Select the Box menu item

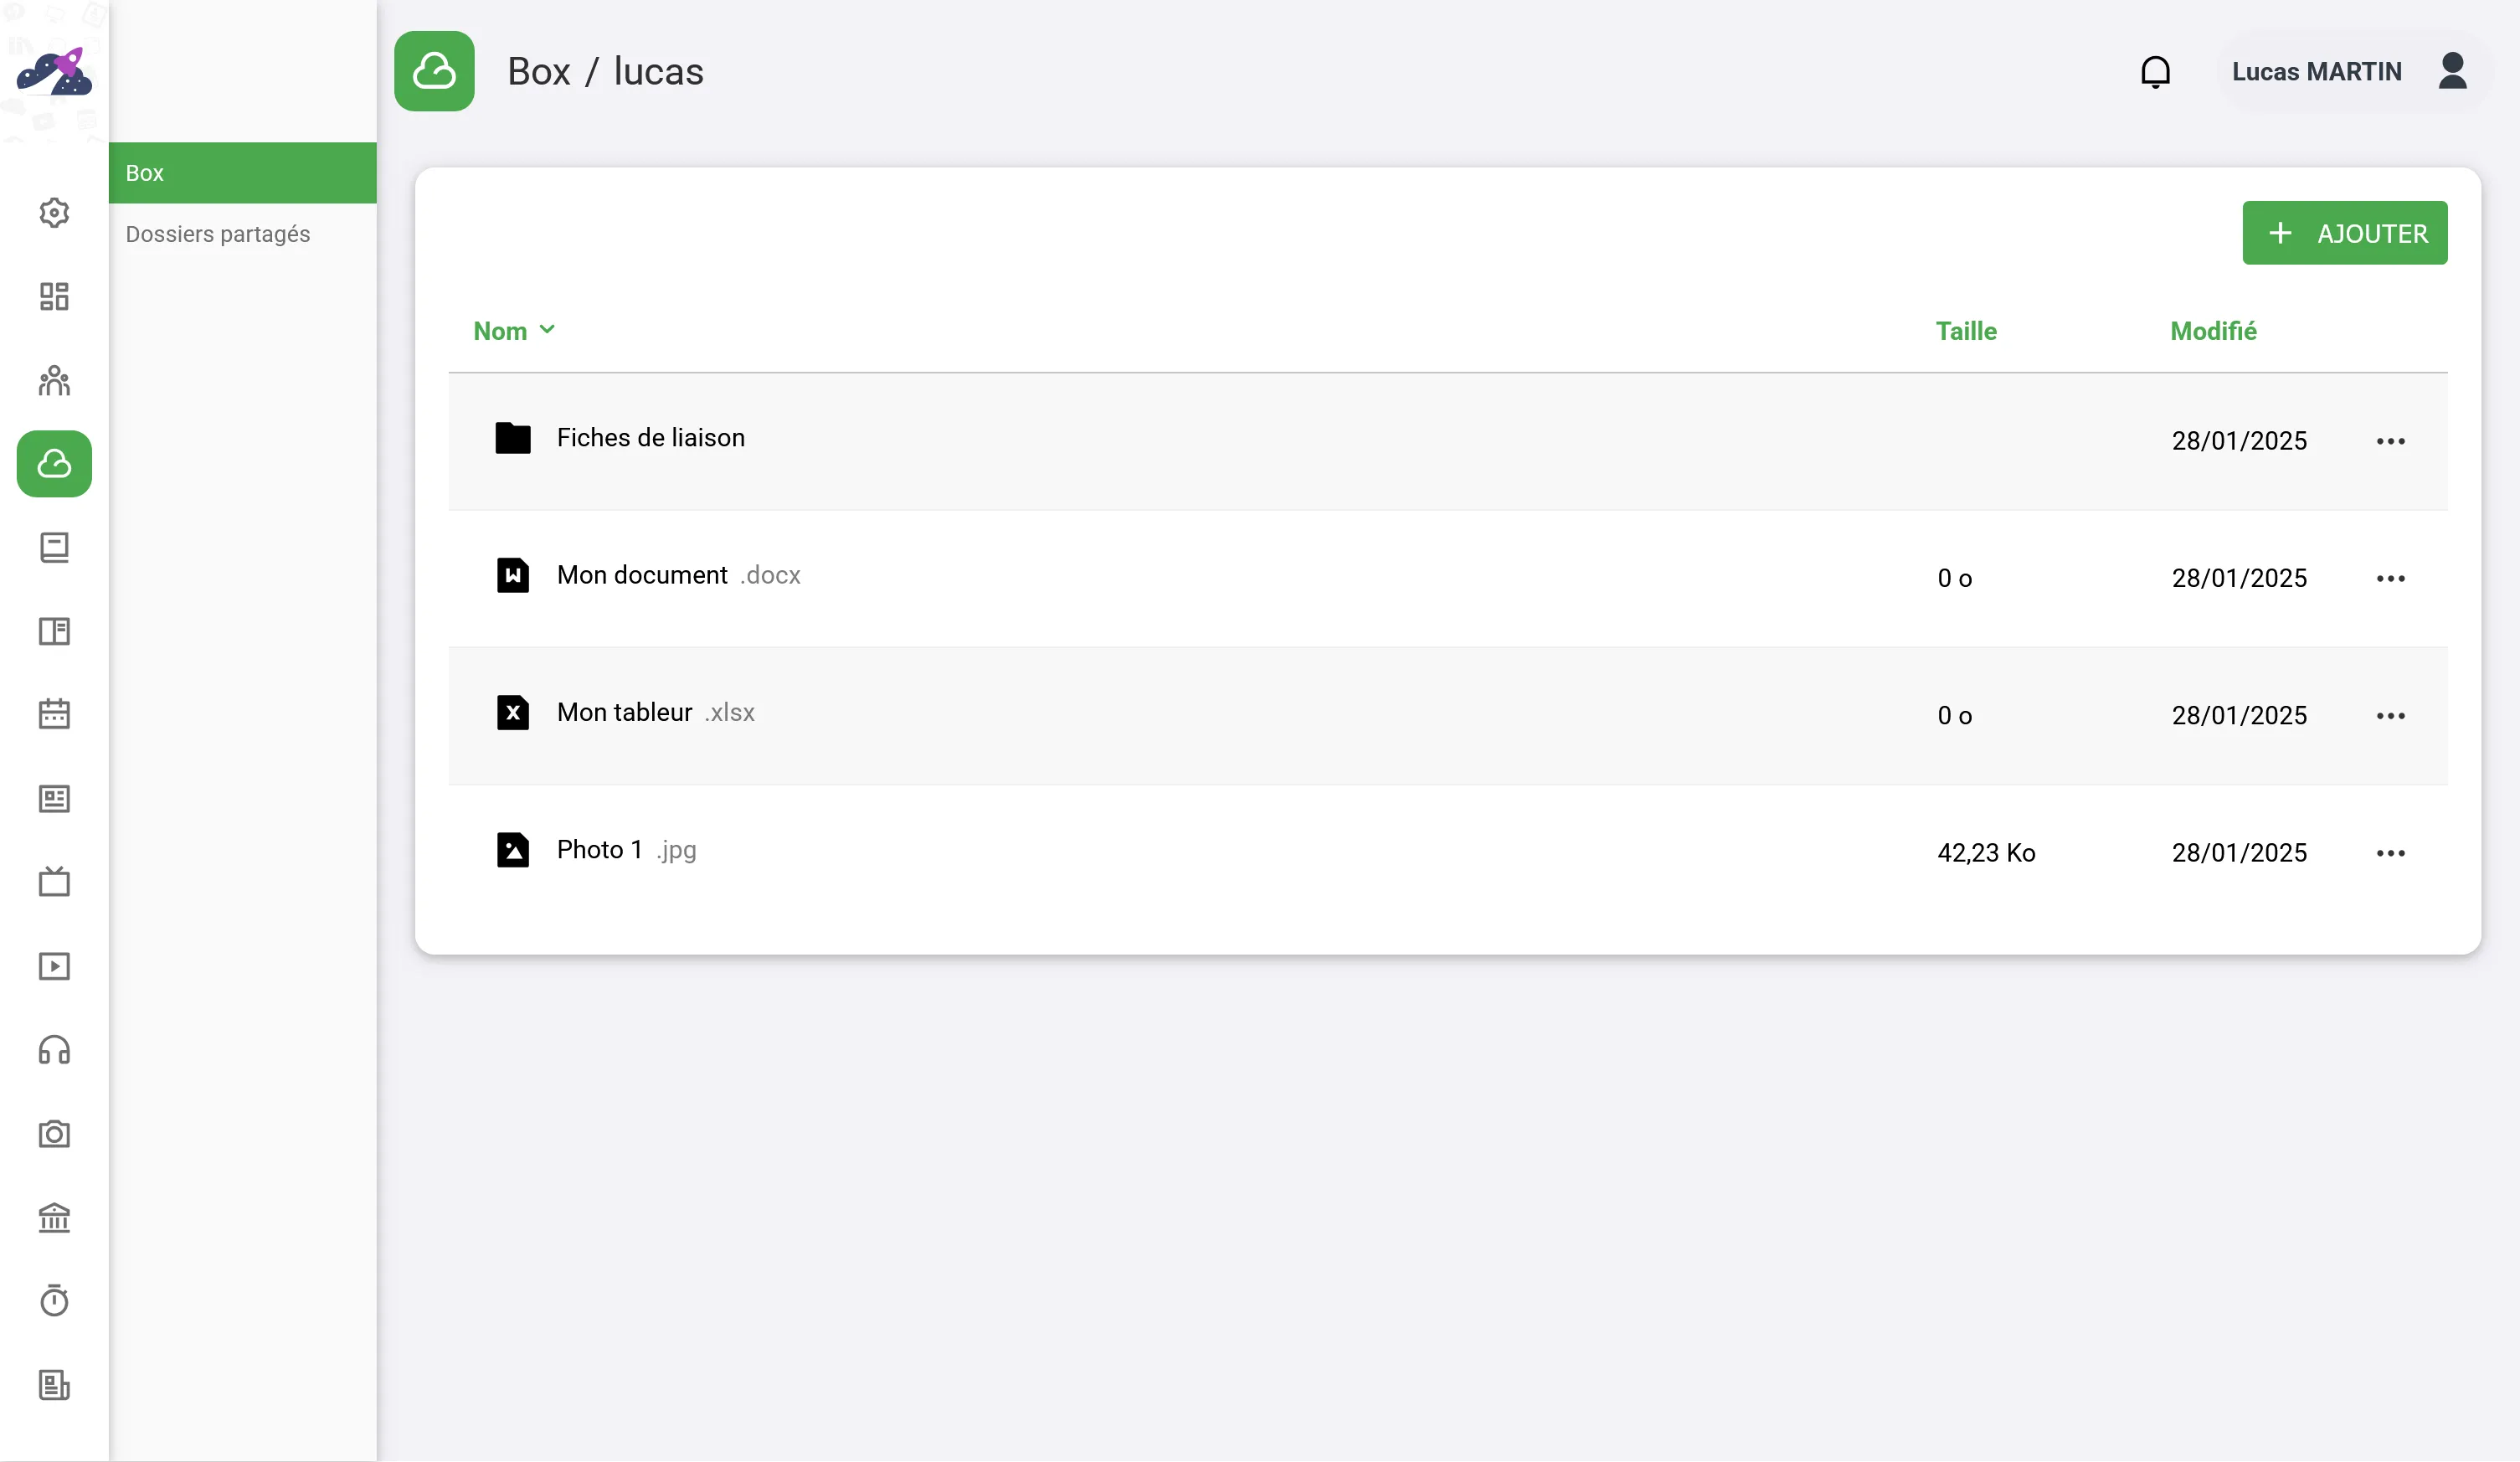tap(242, 173)
